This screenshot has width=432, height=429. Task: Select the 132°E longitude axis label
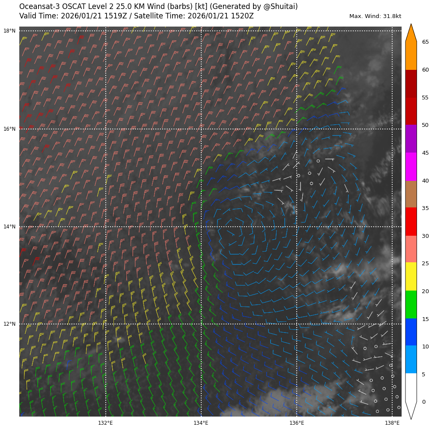tap(105, 423)
